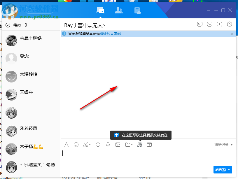Send a window shake

click(98, 144)
